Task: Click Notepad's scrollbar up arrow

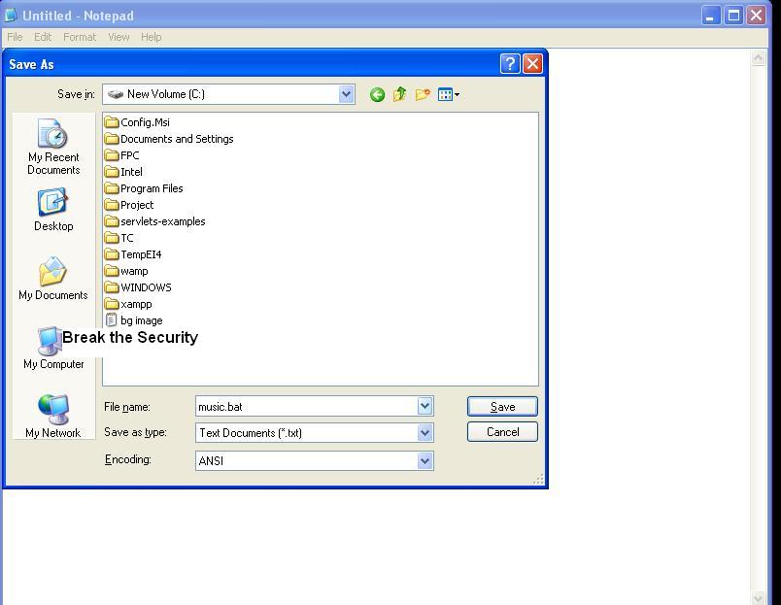Action: coord(758,57)
